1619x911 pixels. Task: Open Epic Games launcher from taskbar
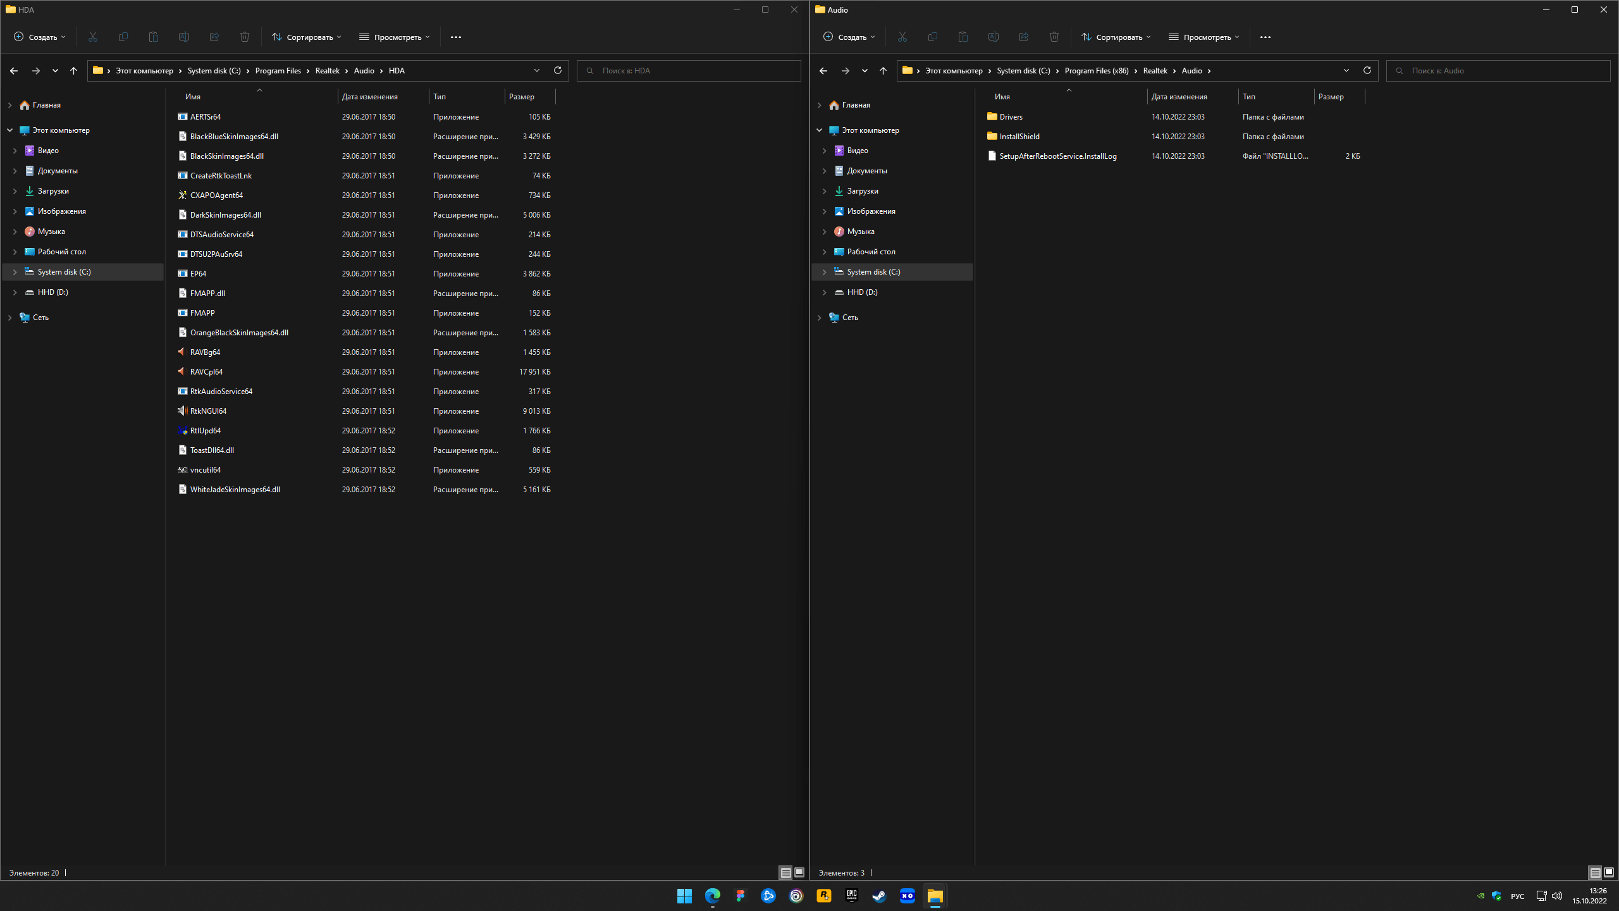point(851,896)
